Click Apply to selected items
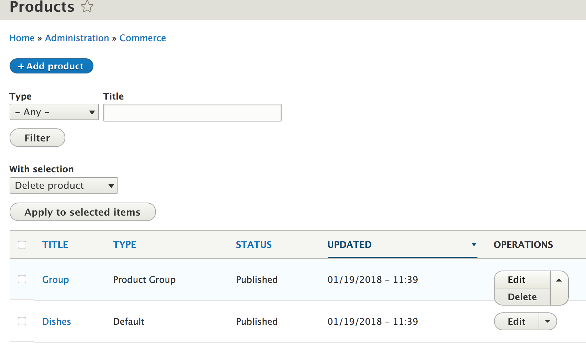Viewport: 586px width, 344px height. coord(82,212)
